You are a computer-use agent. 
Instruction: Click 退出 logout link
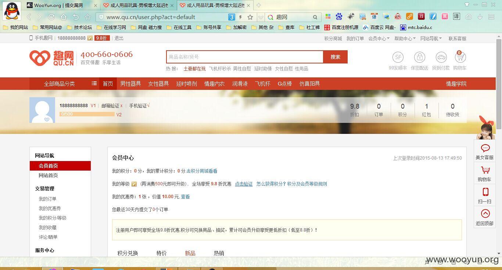click(119, 38)
